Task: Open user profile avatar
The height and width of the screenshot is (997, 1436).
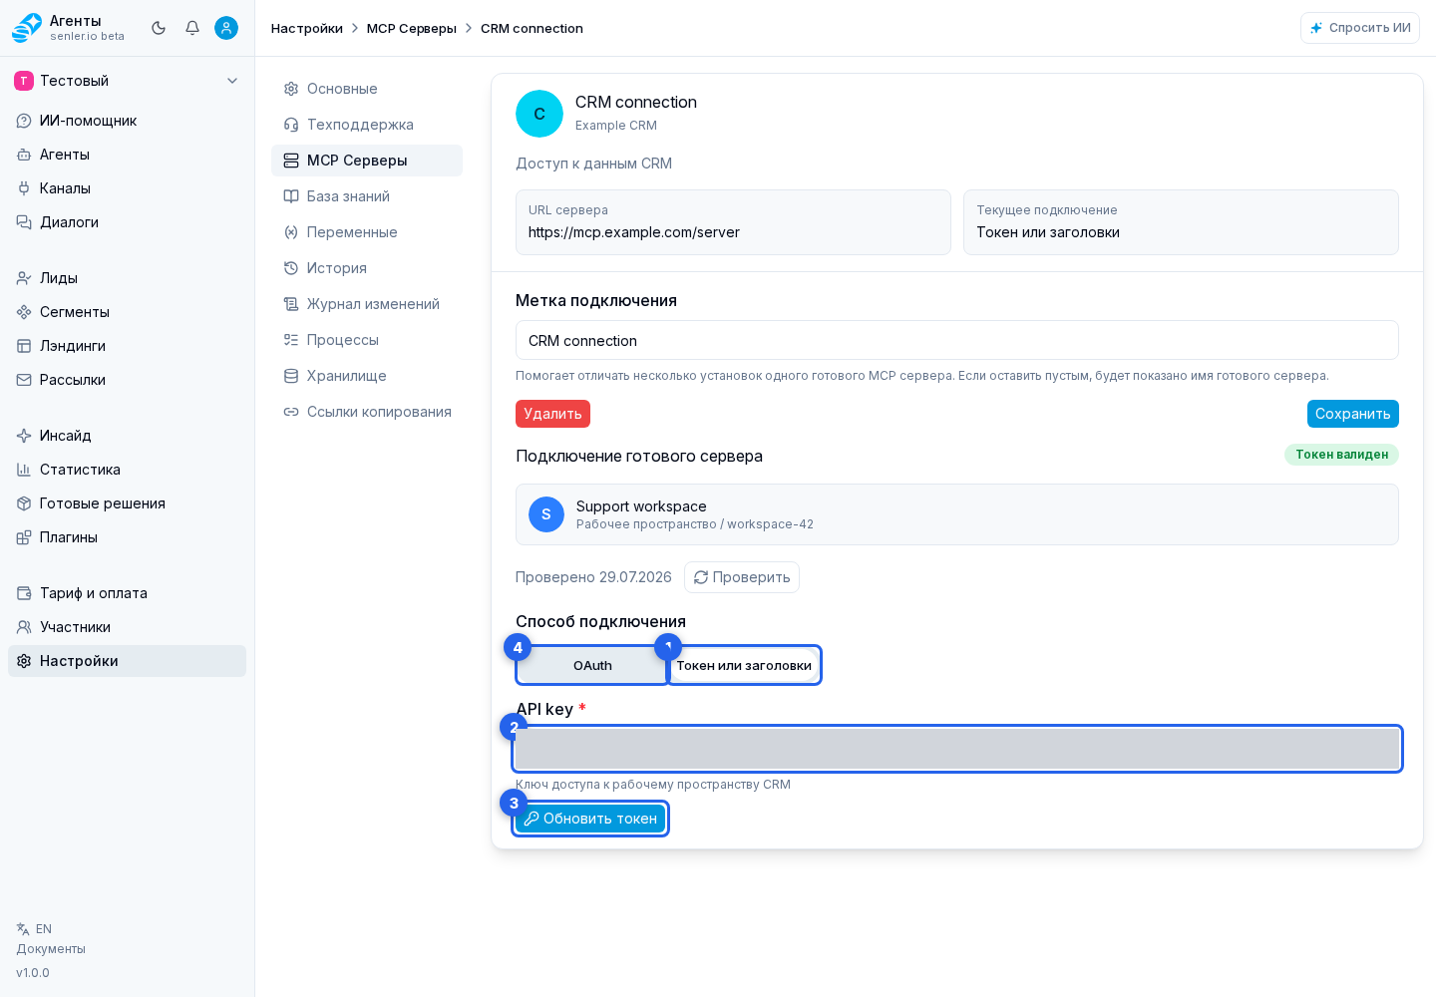Action: pyautogui.click(x=226, y=28)
